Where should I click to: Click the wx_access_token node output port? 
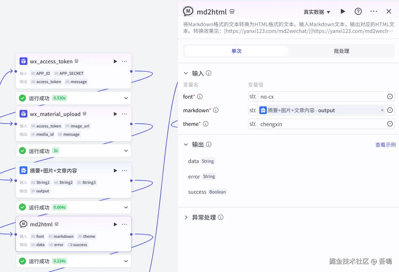point(131,71)
